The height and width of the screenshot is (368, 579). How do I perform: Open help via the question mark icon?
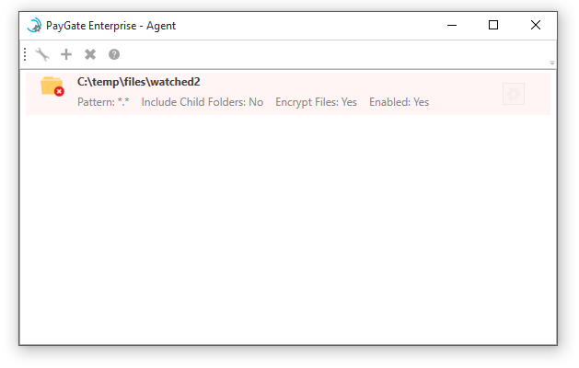pyautogui.click(x=114, y=54)
